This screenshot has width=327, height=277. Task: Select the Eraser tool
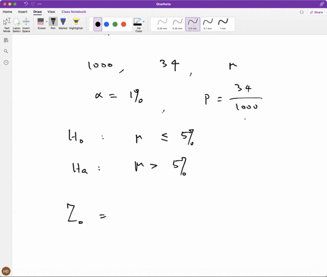click(42, 24)
